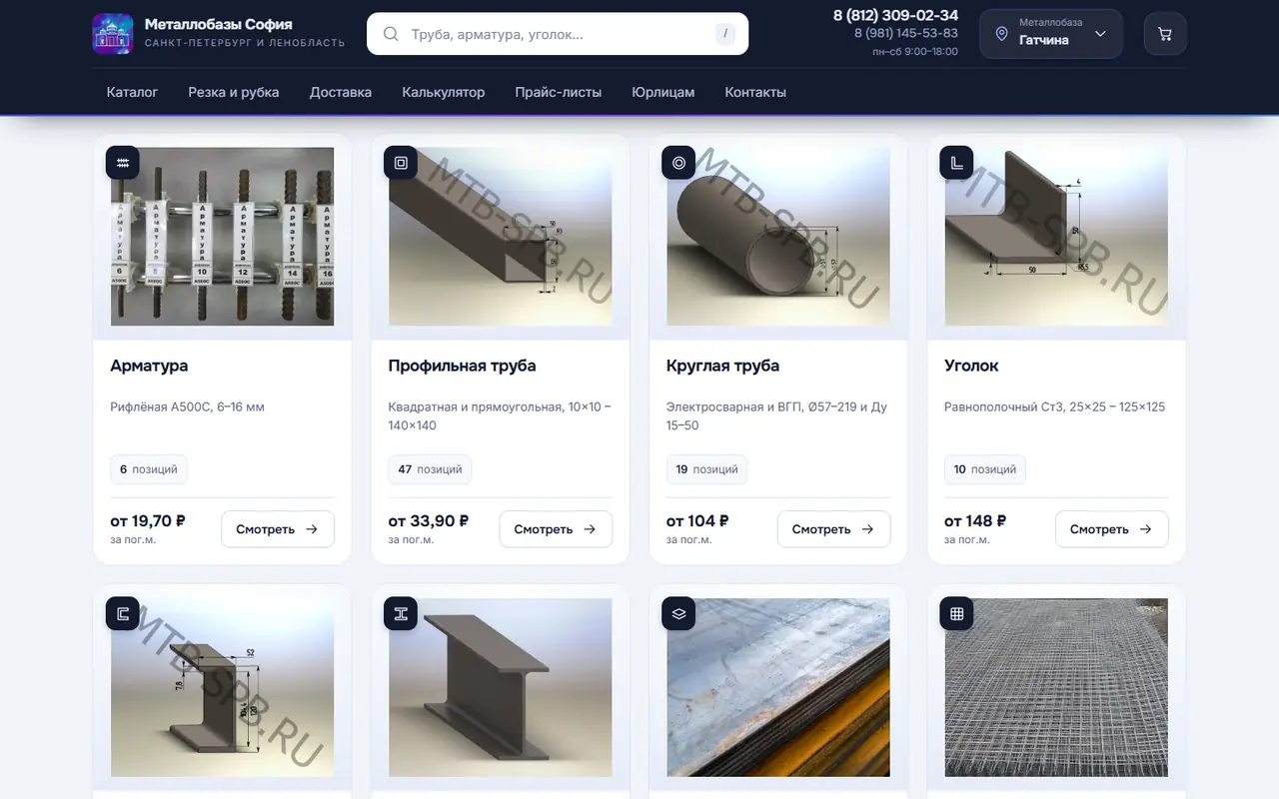1279x799 pixels.
Task: Click phone number 8 (981) 145-53-83
Action: 906,33
